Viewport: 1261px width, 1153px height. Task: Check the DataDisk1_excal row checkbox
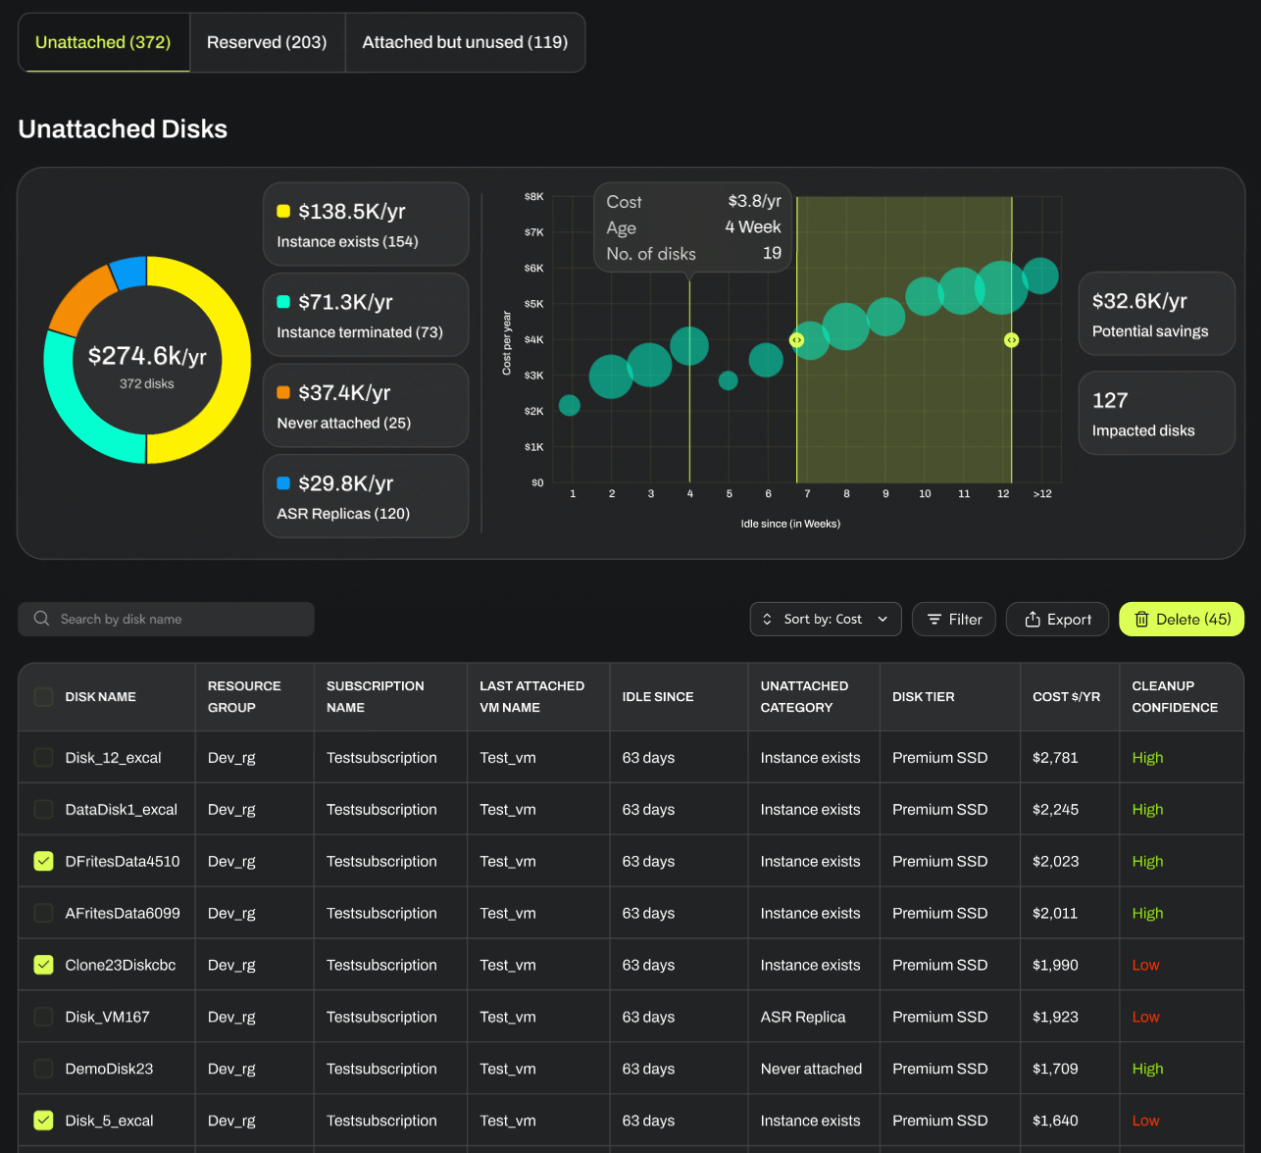click(x=42, y=809)
